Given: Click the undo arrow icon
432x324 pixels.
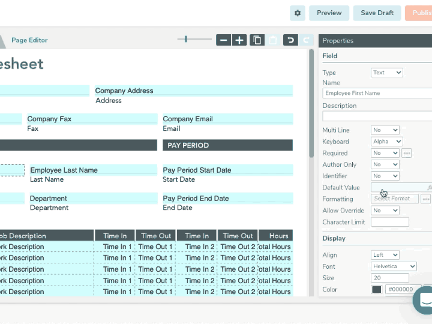Looking at the screenshot, I should pyautogui.click(x=290, y=40).
